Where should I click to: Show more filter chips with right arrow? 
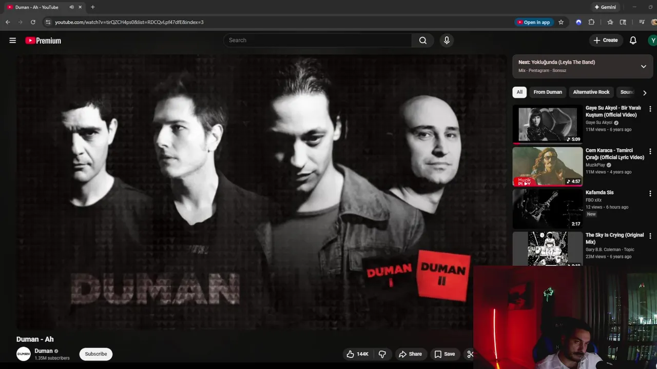[x=645, y=93]
